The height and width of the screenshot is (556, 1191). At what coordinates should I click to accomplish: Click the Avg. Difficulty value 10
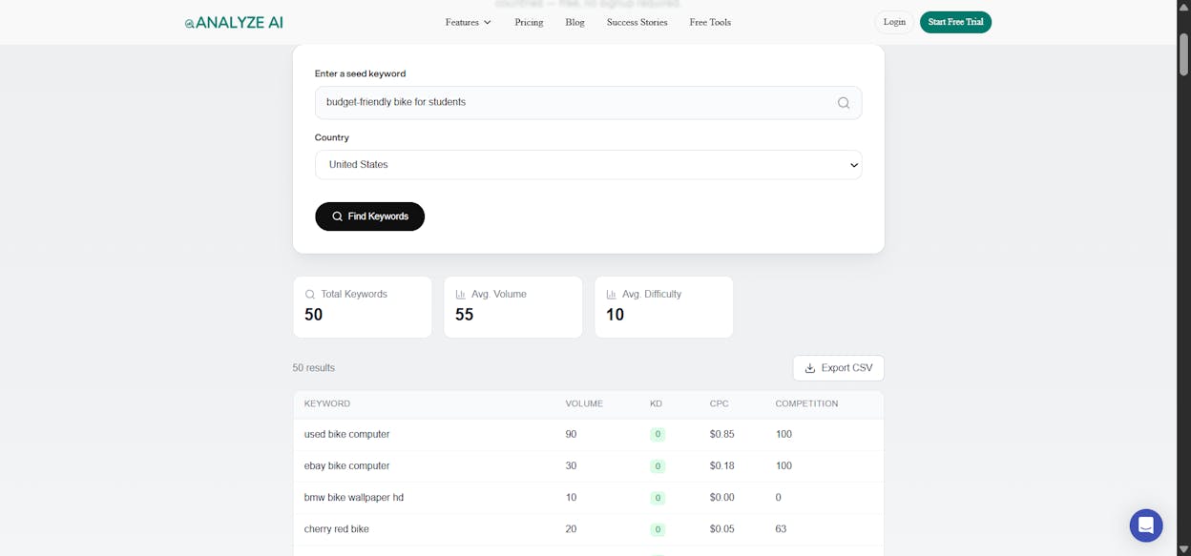click(x=615, y=315)
